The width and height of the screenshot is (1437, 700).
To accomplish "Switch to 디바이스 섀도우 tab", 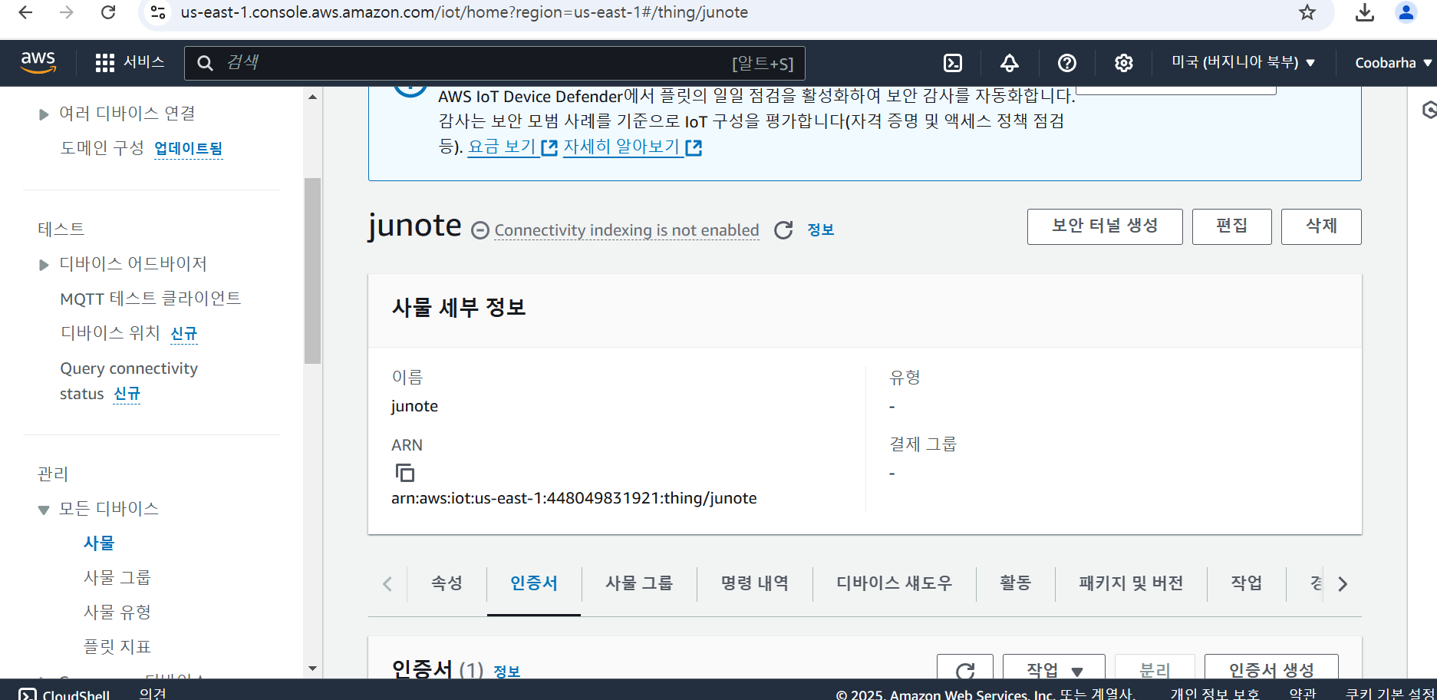I will (x=895, y=583).
